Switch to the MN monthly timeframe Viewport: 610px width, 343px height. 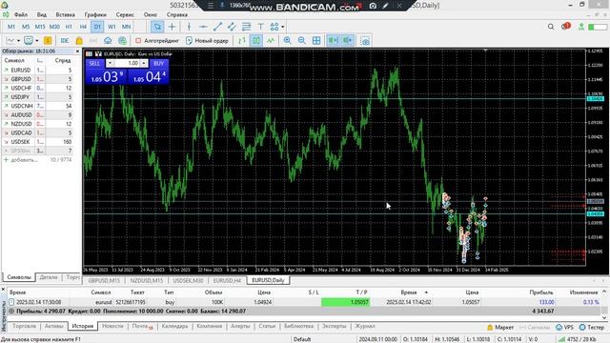tap(126, 27)
